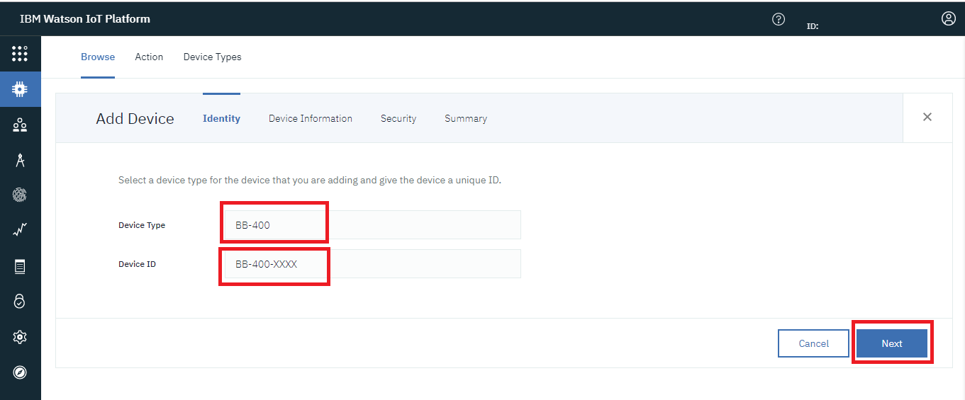965x400 pixels.
Task: Switch to the Browse tab
Action: coord(98,57)
